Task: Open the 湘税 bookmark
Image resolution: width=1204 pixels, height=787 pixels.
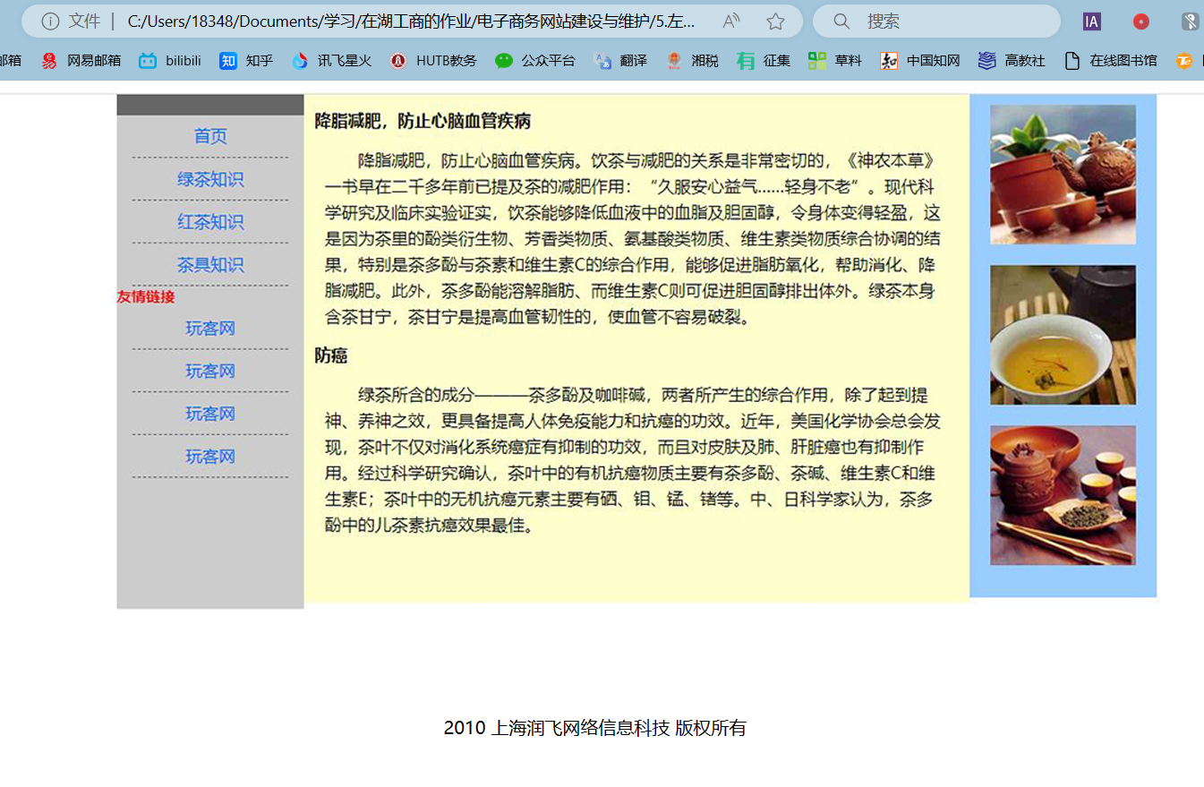Action: tap(692, 61)
